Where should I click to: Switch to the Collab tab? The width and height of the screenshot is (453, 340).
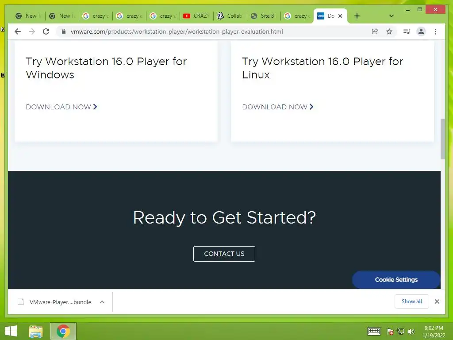click(230, 16)
